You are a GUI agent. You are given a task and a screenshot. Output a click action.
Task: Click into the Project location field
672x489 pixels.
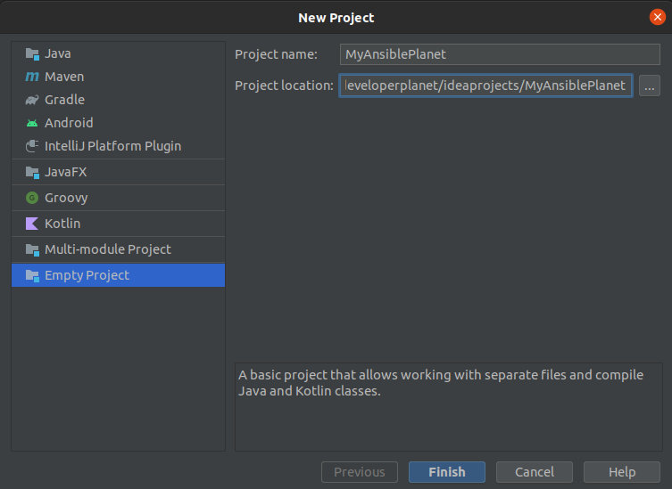click(485, 86)
